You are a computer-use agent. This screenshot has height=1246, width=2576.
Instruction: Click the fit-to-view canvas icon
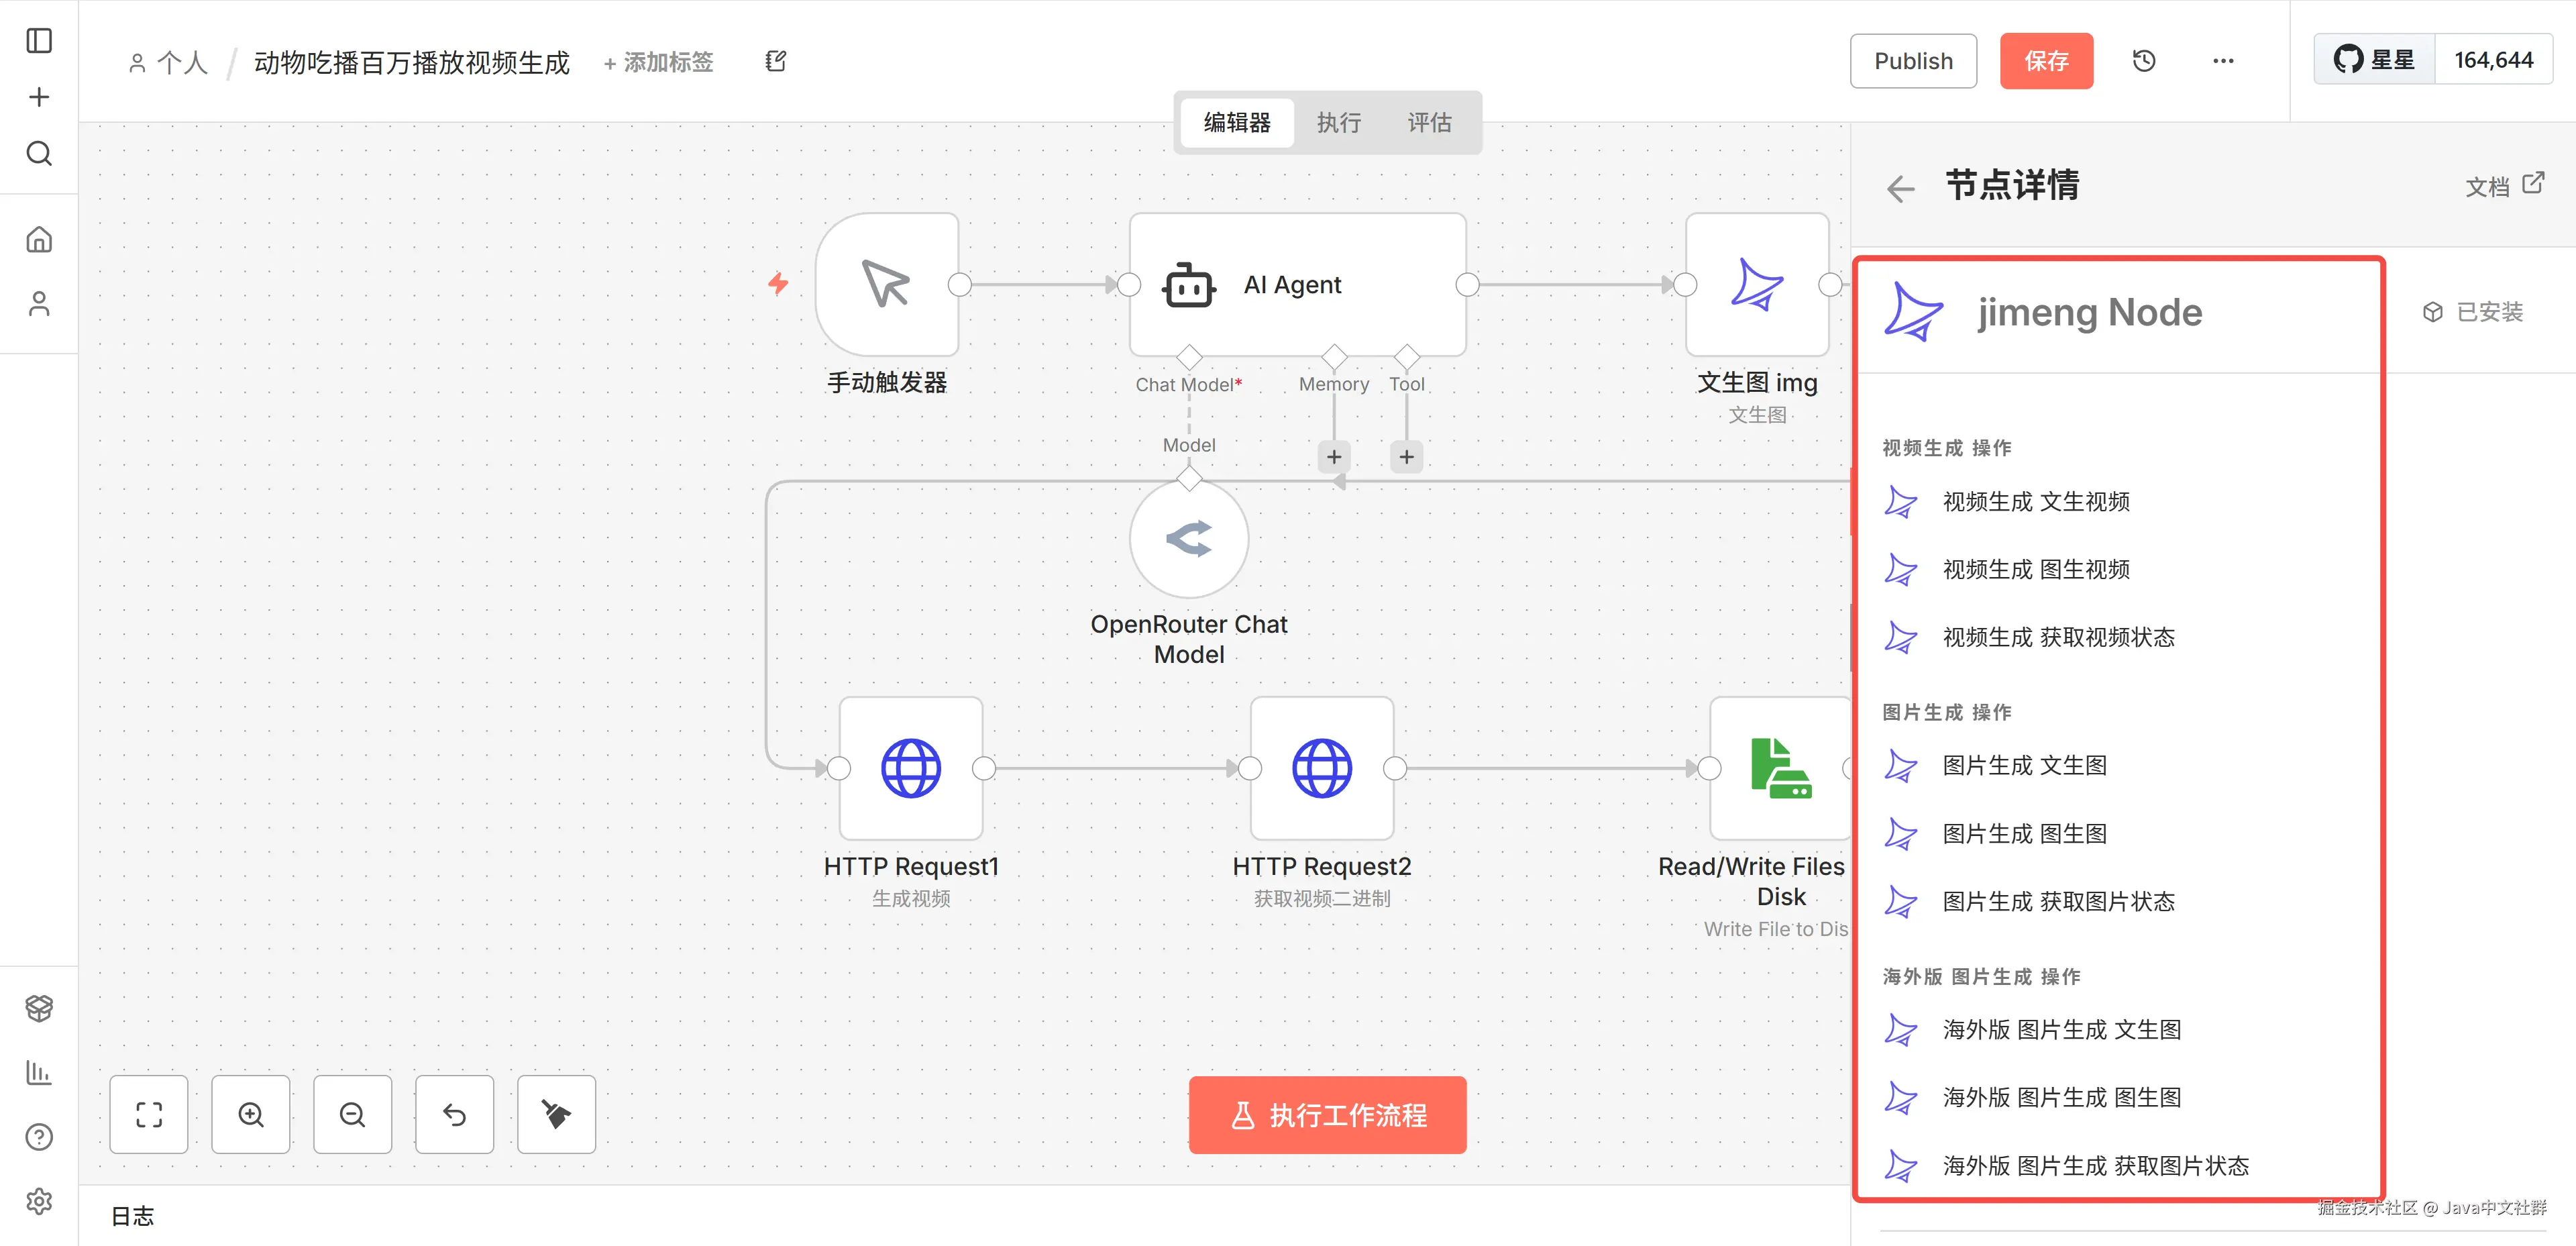[149, 1114]
